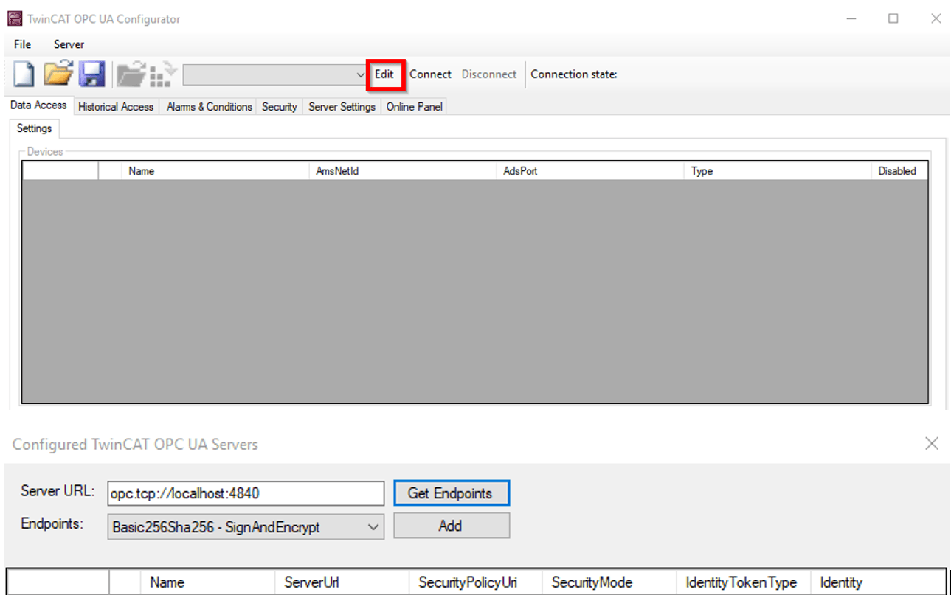The image size is (951, 595).
Task: Click the ServerUrl column header
Action: 342,582
